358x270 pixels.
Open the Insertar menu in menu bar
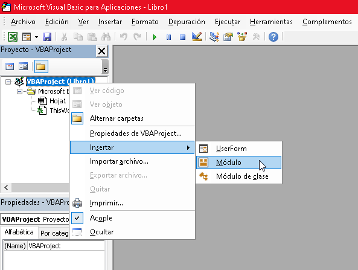tap(110, 22)
